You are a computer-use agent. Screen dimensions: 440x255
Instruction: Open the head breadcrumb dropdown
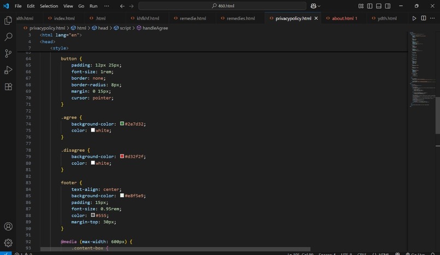[103, 28]
